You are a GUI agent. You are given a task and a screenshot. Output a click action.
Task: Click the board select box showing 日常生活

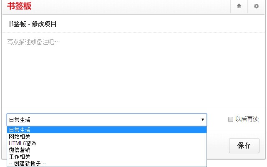coord(107,120)
